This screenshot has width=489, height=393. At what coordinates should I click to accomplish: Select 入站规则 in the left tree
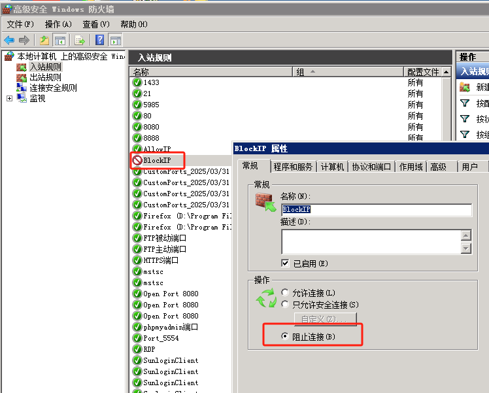[45, 67]
